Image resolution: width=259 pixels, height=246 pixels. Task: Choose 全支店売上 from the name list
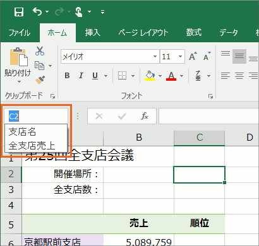tap(36, 146)
